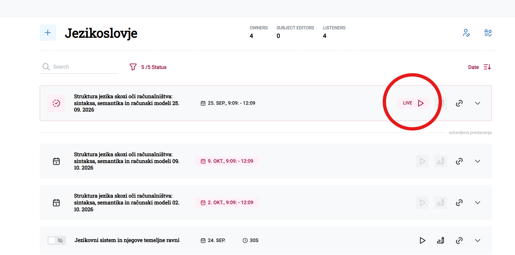Copy link for the 09. 10. 2026 lecture
515x255 pixels.
(459, 161)
